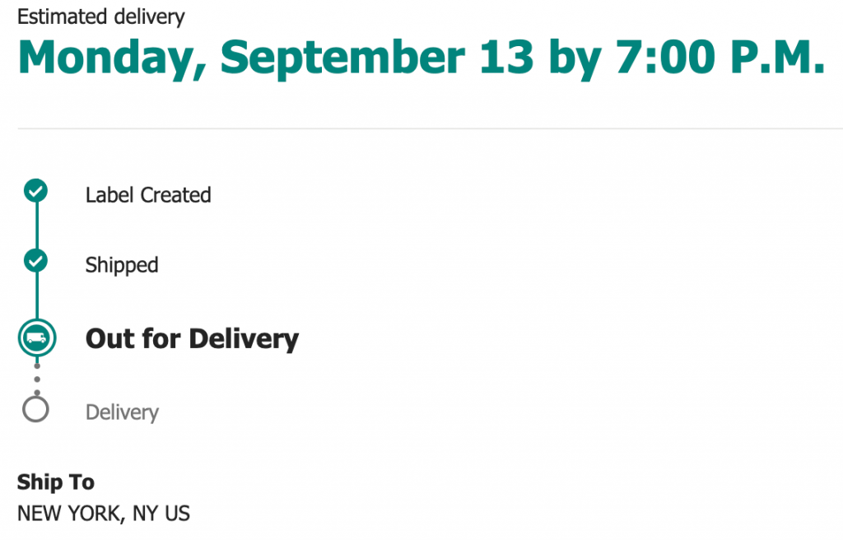The width and height of the screenshot is (843, 540).
Task: Click the dotted connector above Delivery circle
Action: point(36,379)
